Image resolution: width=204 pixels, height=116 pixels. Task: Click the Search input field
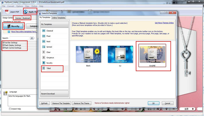pos(20,38)
